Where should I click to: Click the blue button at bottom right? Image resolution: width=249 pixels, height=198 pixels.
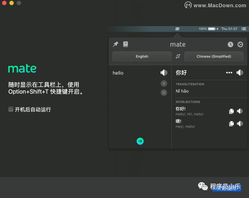click(x=227, y=188)
